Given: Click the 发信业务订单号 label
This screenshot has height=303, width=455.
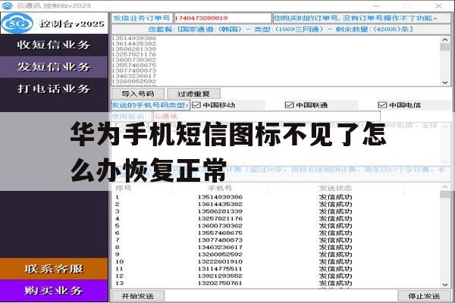Looking at the screenshot, I should pos(142,18).
